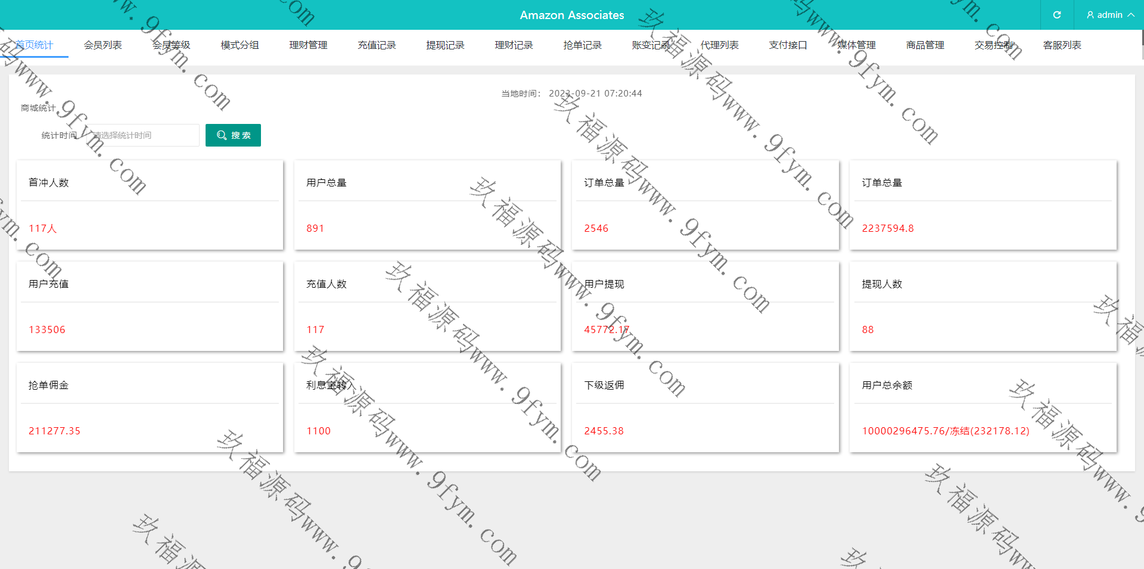Open the 理财管理 tab
The height and width of the screenshot is (569, 1144).
[x=308, y=45]
